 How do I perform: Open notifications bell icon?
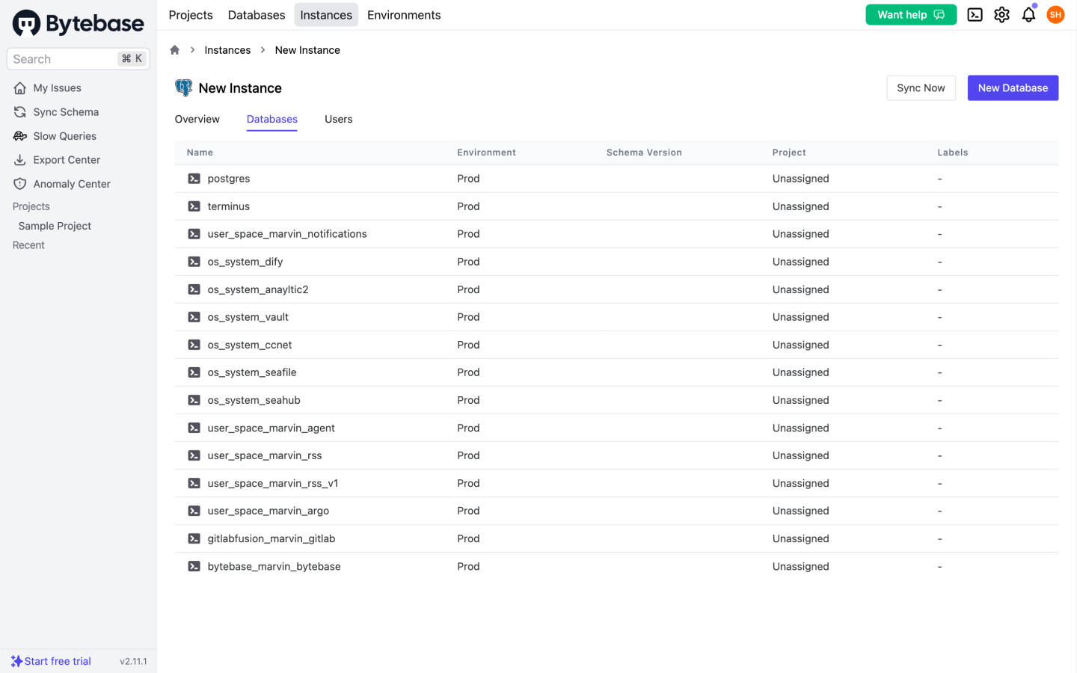click(x=1028, y=15)
